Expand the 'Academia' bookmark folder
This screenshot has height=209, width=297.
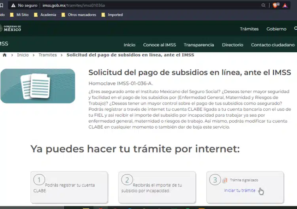(45, 15)
